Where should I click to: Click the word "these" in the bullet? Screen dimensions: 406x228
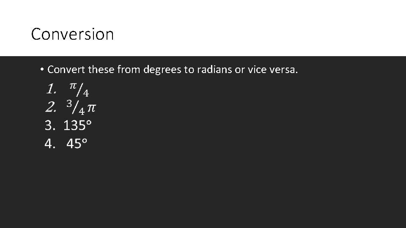[101, 69]
